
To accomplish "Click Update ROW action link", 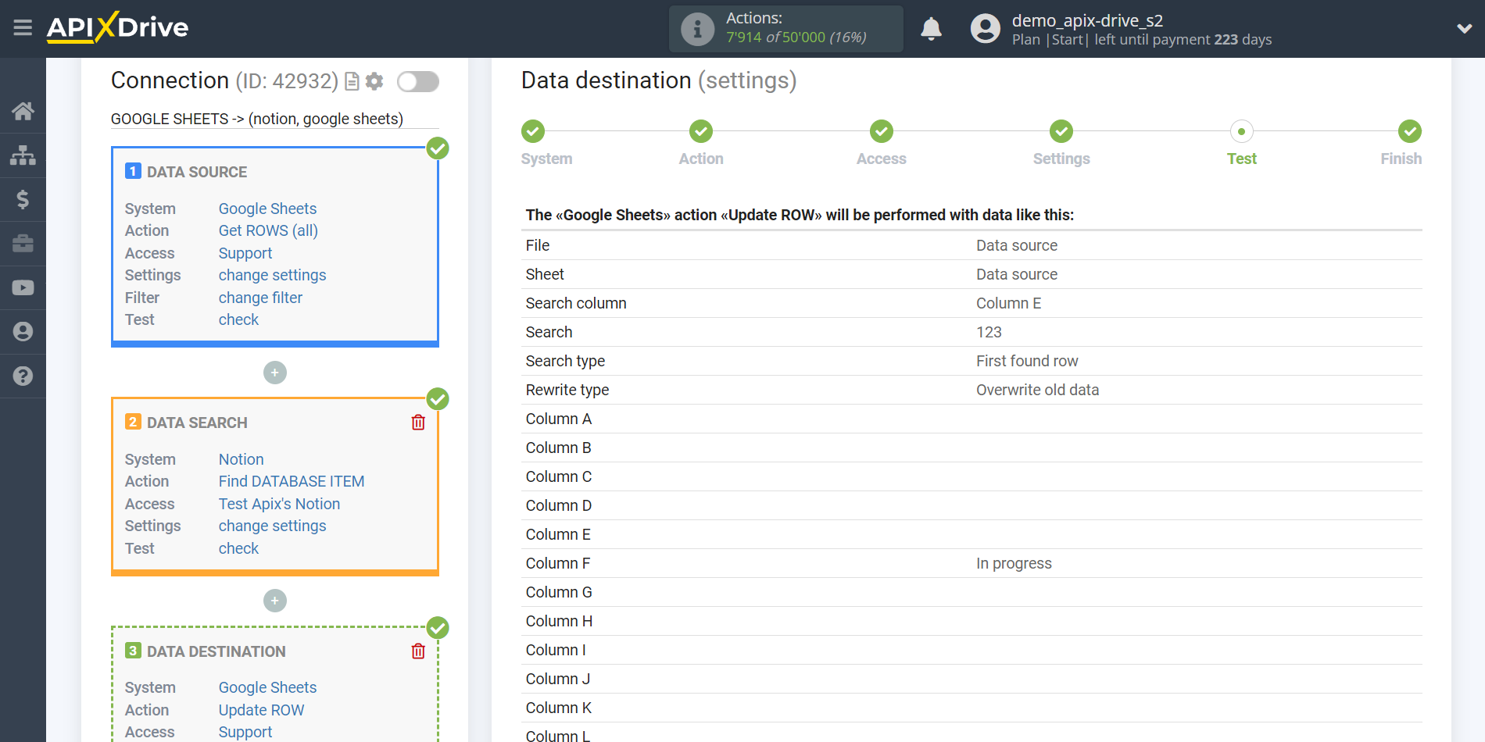I will pyautogui.click(x=261, y=710).
